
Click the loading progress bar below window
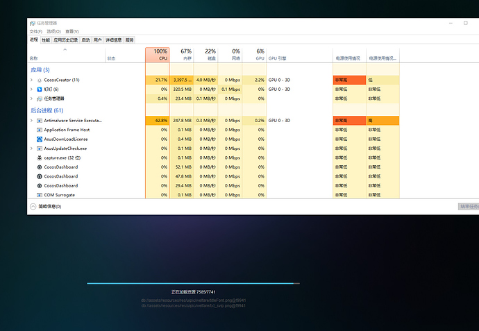coord(194,283)
